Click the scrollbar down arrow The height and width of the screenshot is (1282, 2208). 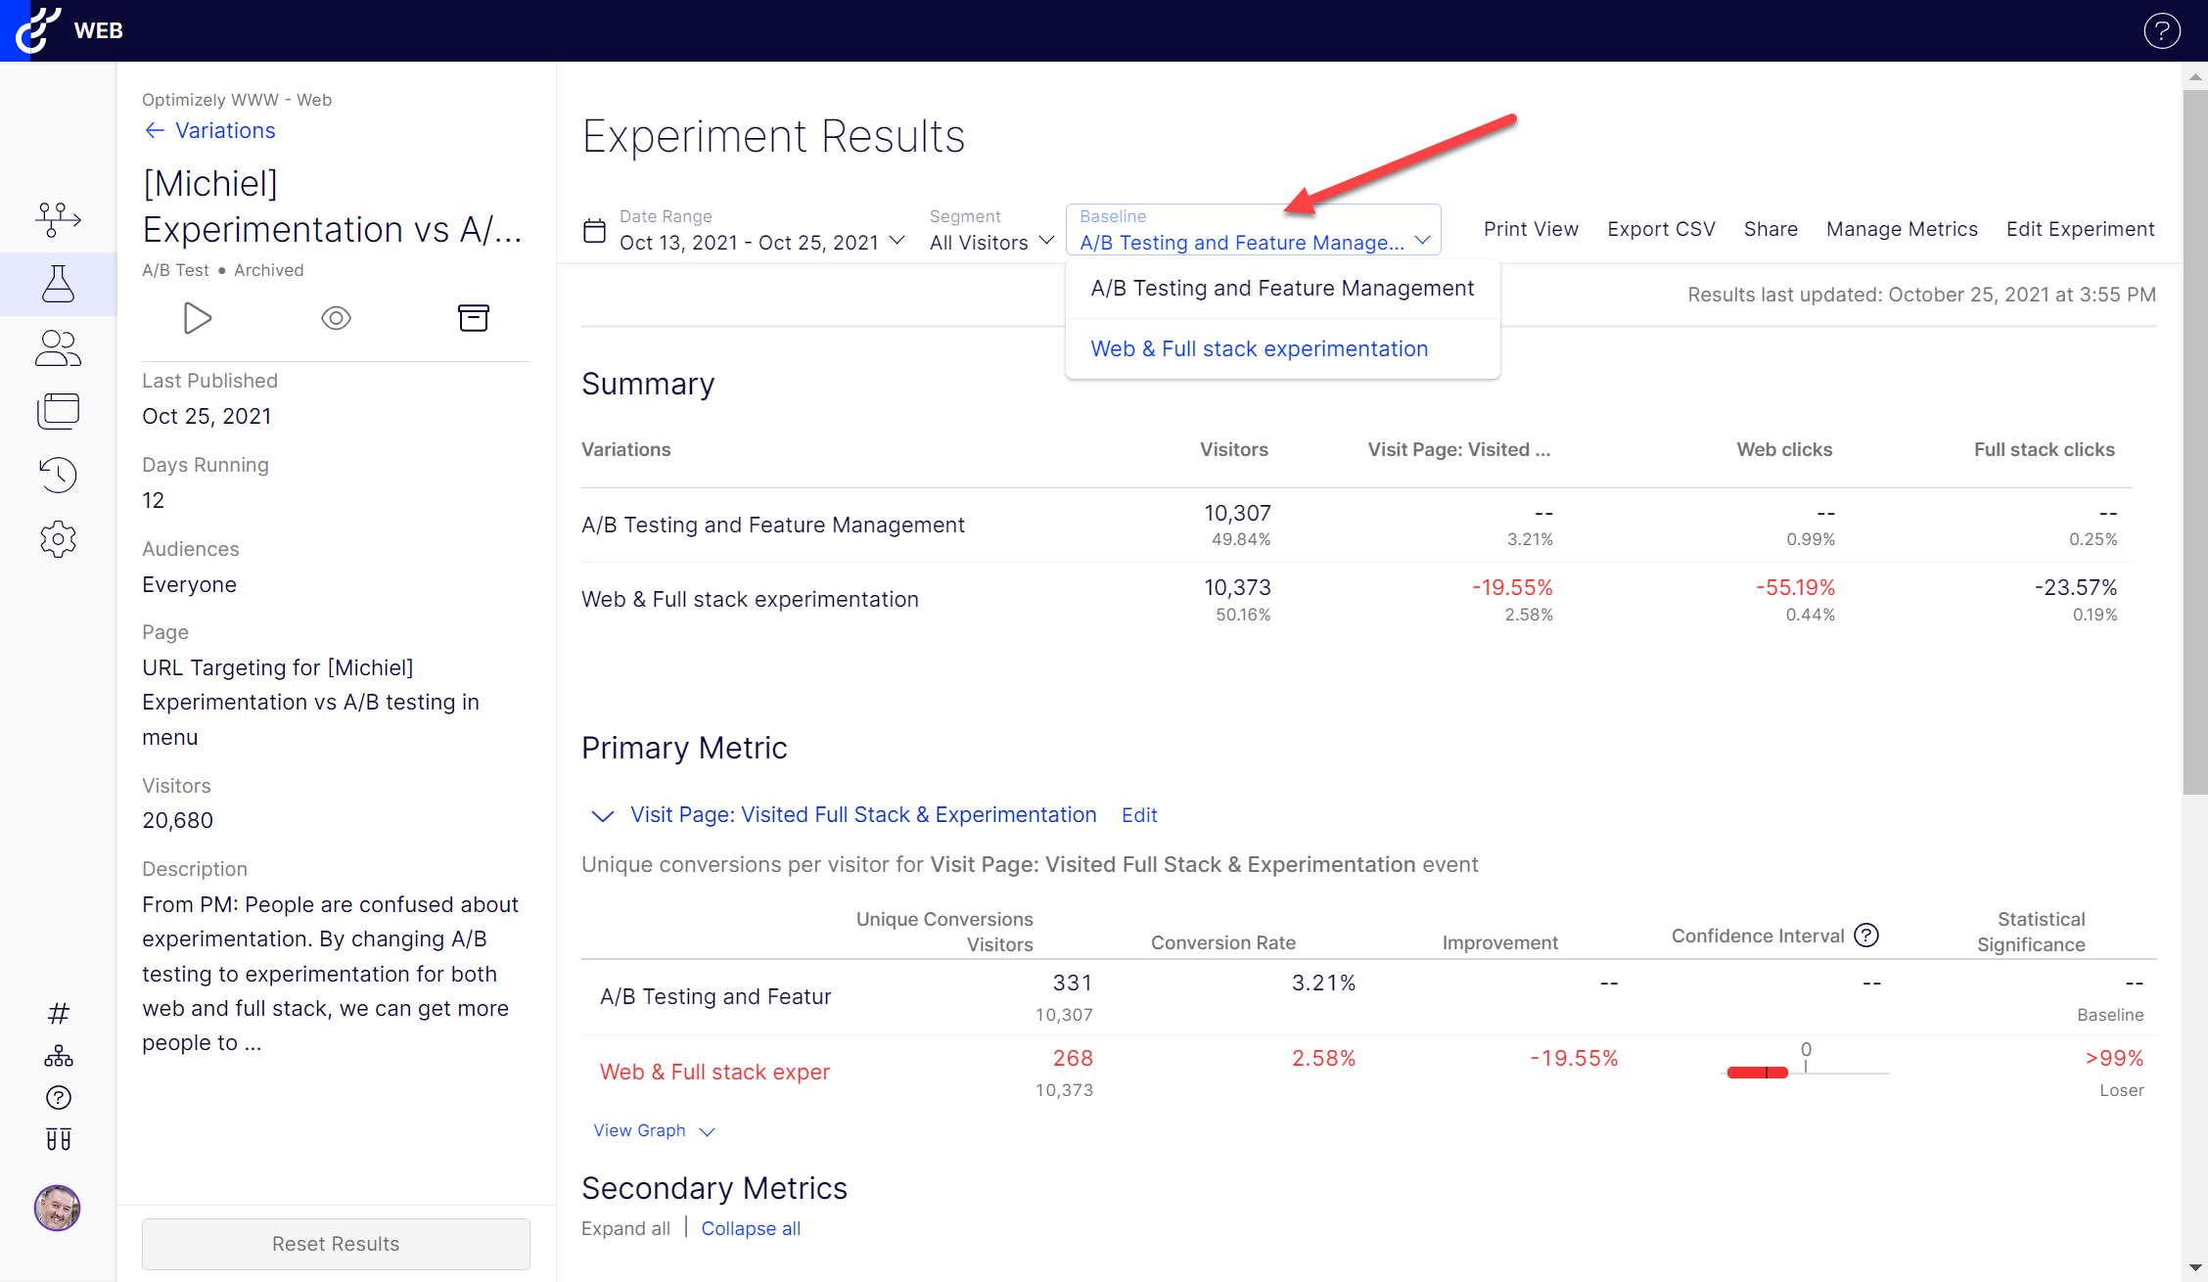(x=2194, y=1268)
